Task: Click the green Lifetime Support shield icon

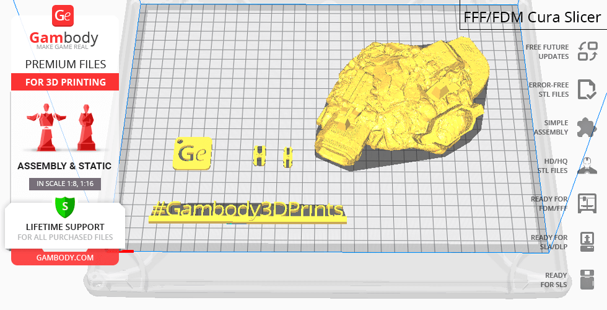Action: coord(64,206)
